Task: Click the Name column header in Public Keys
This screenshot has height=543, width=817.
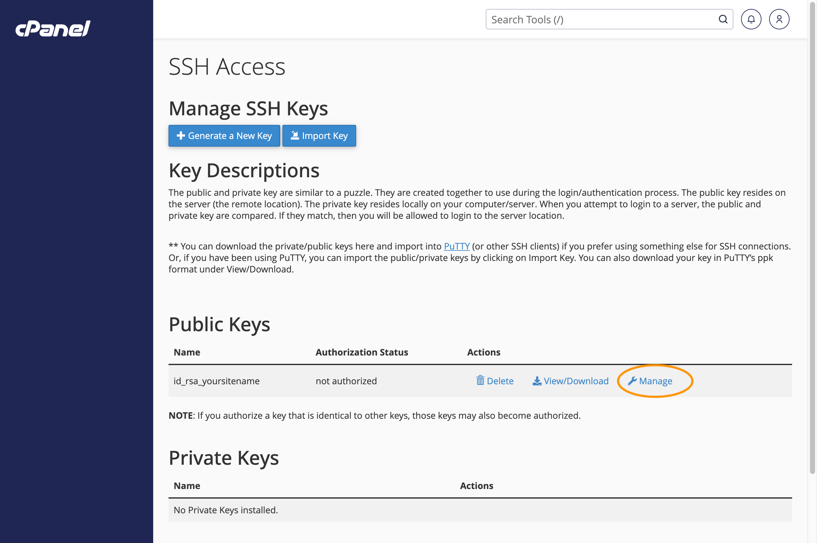Action: [x=186, y=352]
